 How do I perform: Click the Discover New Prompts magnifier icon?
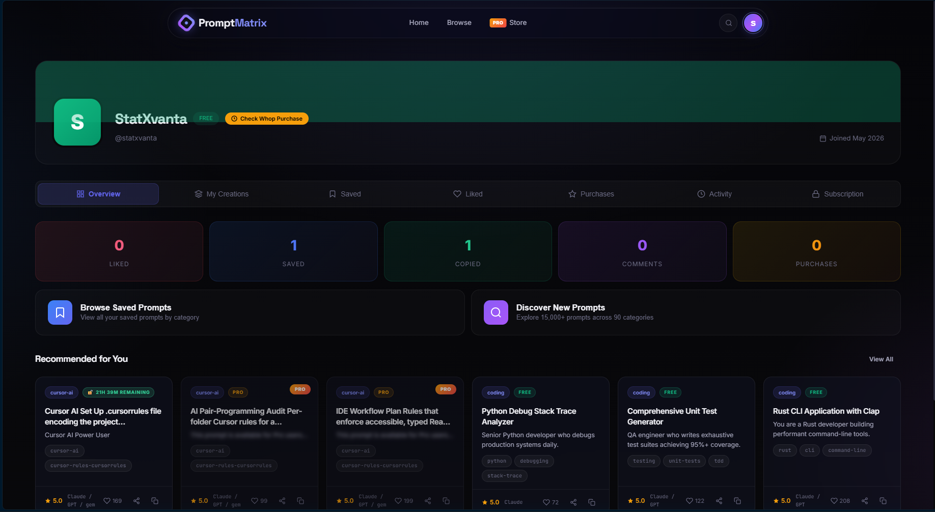pos(496,312)
